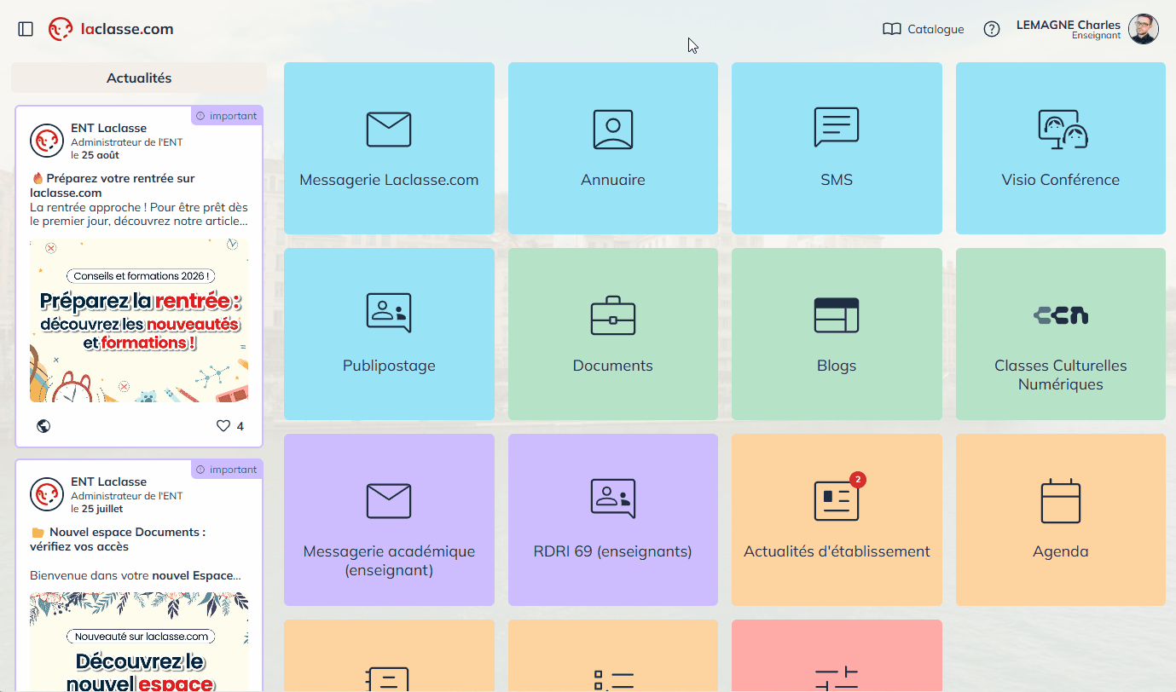Open the nouvel espace banner image
Image resolution: width=1176 pixels, height=692 pixels.
pyautogui.click(x=139, y=642)
